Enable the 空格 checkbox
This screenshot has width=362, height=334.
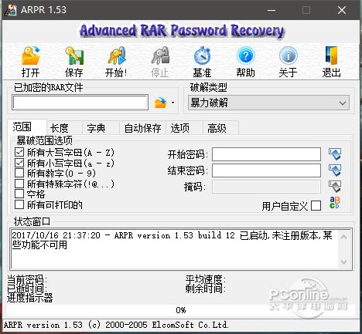tap(19, 194)
